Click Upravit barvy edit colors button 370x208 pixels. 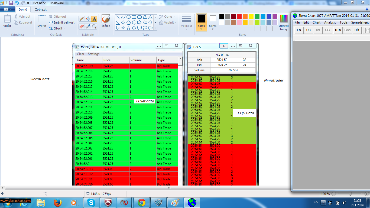click(284, 22)
